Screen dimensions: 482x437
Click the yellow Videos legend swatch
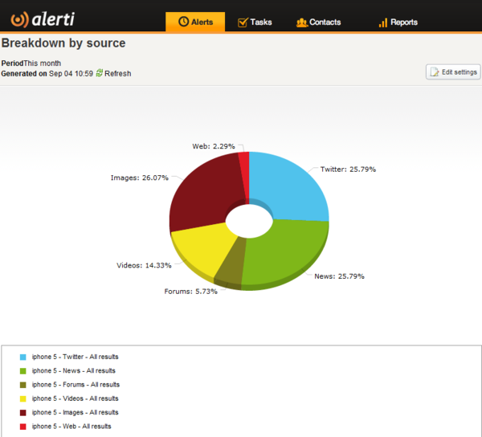tap(23, 398)
